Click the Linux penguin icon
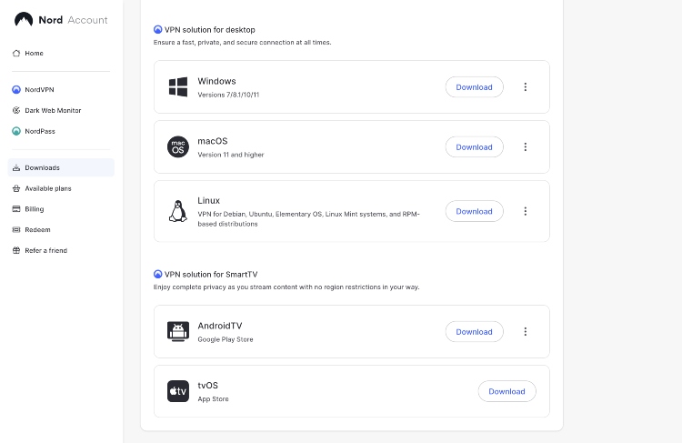Screen dimensions: 682x443 (x=178, y=211)
